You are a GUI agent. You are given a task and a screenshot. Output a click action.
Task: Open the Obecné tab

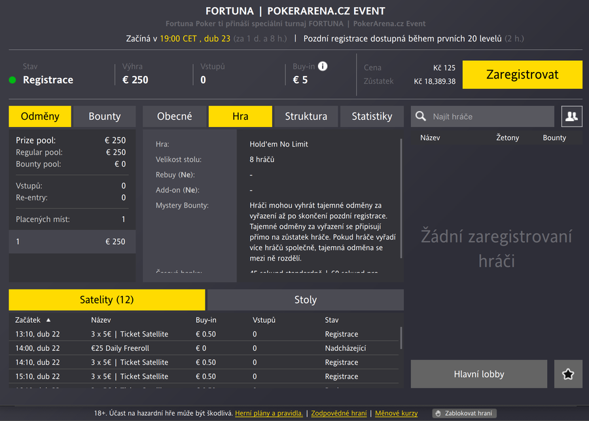point(174,116)
